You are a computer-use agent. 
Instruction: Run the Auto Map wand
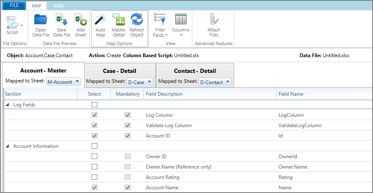pyautogui.click(x=100, y=20)
